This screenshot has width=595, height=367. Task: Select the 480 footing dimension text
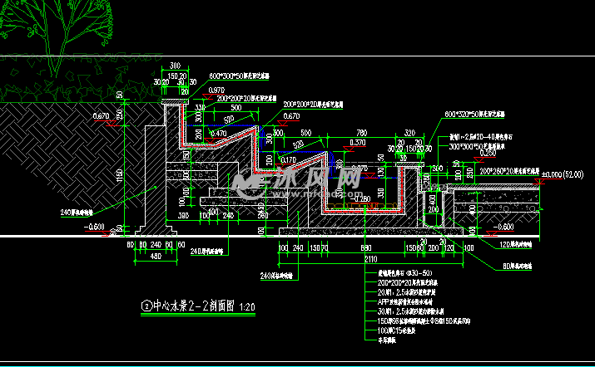coord(154,257)
